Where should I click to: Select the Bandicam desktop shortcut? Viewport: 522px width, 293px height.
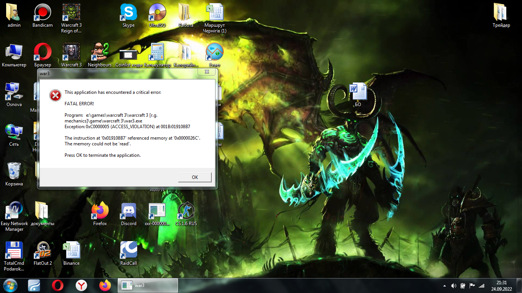click(42, 16)
